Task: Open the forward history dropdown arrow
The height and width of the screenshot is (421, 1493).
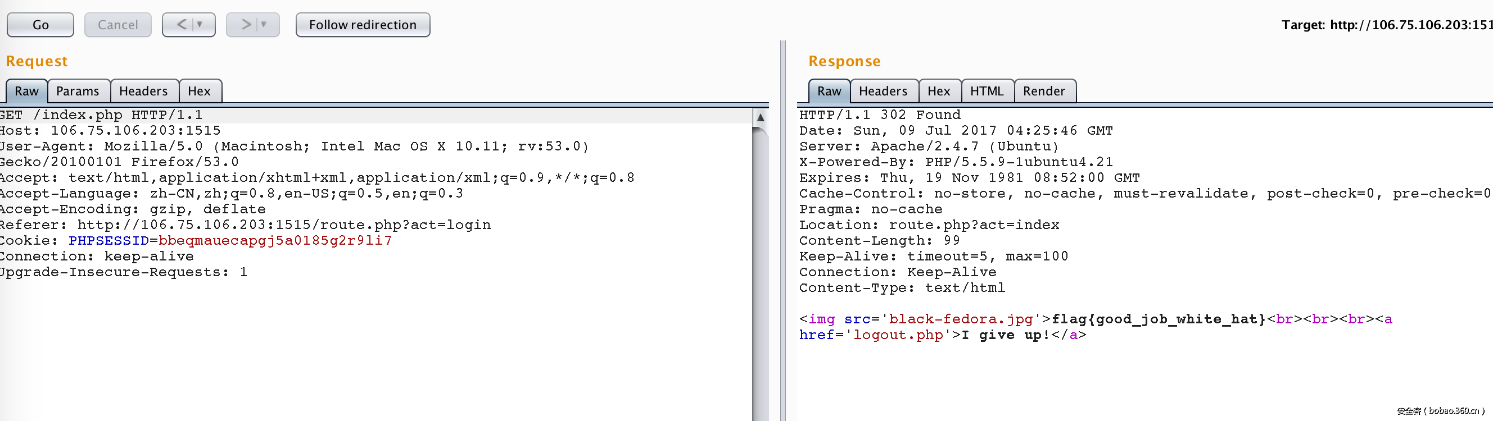Action: (x=264, y=25)
